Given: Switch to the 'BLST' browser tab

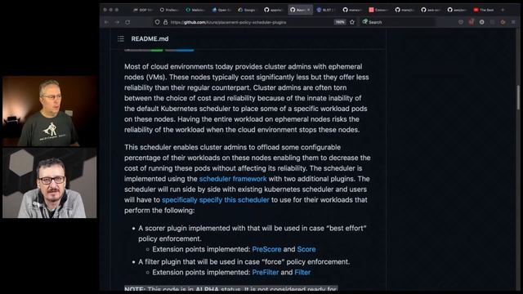Looking at the screenshot, I should coord(327,10).
